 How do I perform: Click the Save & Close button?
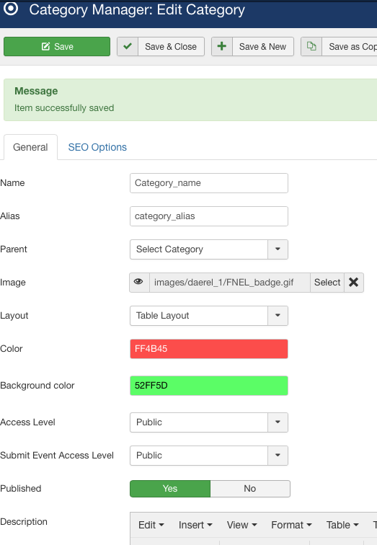tap(161, 47)
